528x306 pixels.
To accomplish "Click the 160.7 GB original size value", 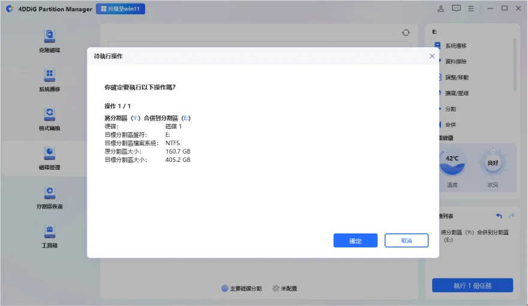I will tap(178, 151).
